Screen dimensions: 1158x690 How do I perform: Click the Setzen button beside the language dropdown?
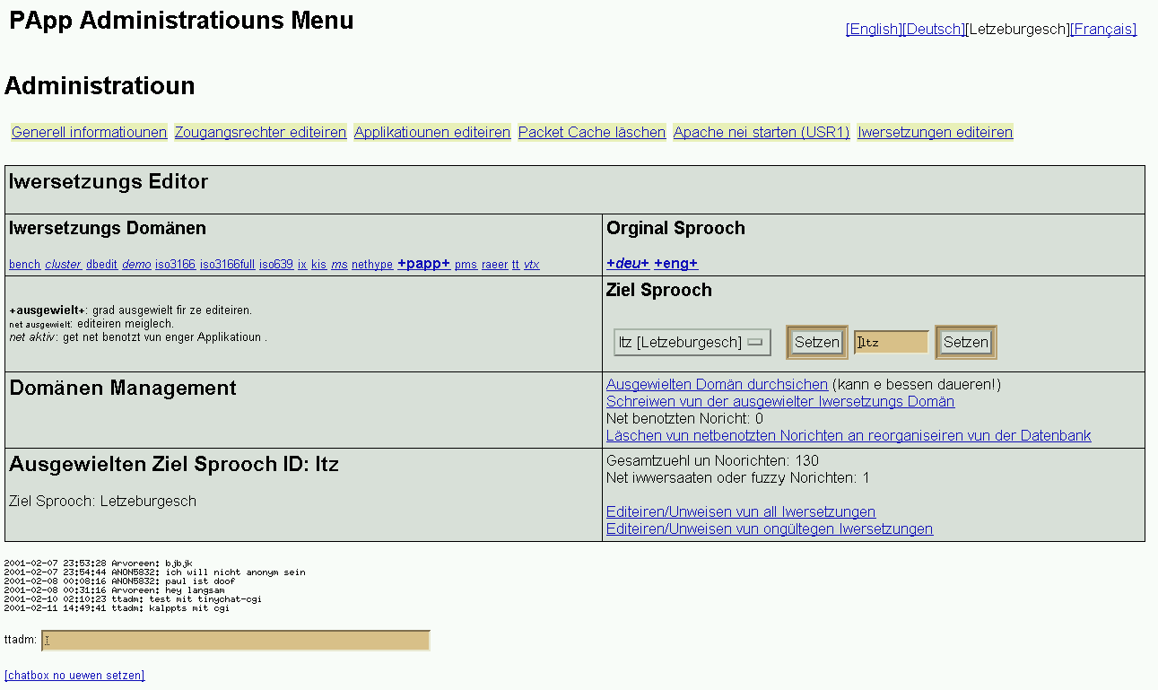[x=816, y=342]
